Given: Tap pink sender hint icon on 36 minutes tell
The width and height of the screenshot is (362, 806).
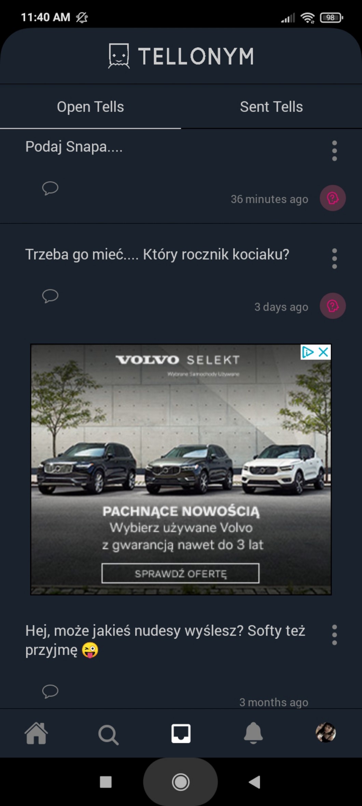Looking at the screenshot, I should coord(333,198).
